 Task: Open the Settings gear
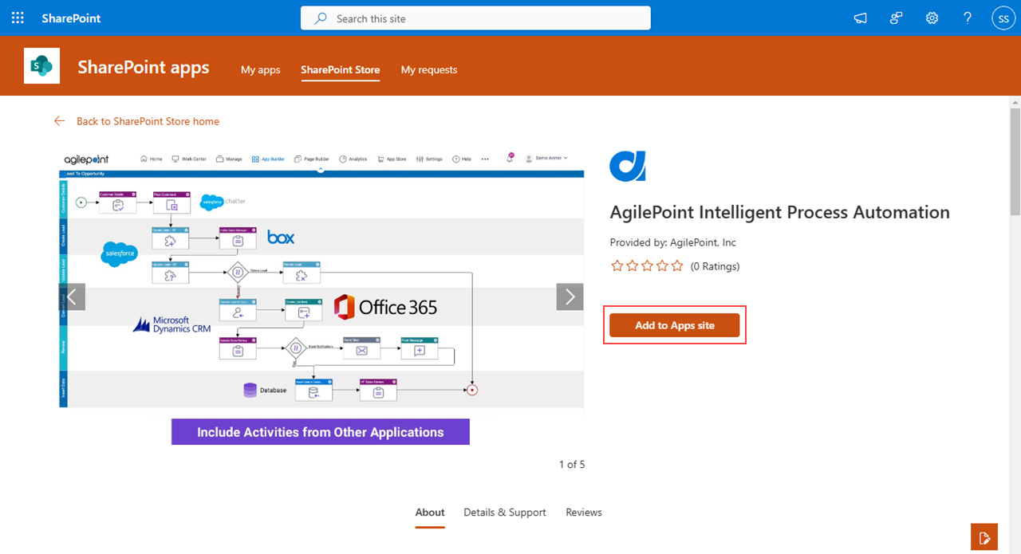pos(932,18)
